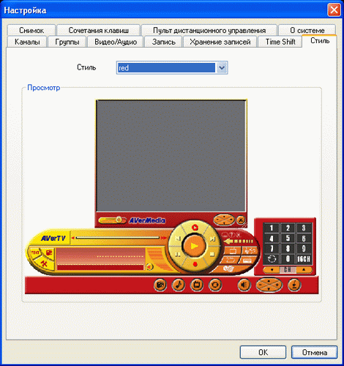Confirm settings with the OK button
The width and height of the screenshot is (344, 366).
pyautogui.click(x=263, y=352)
